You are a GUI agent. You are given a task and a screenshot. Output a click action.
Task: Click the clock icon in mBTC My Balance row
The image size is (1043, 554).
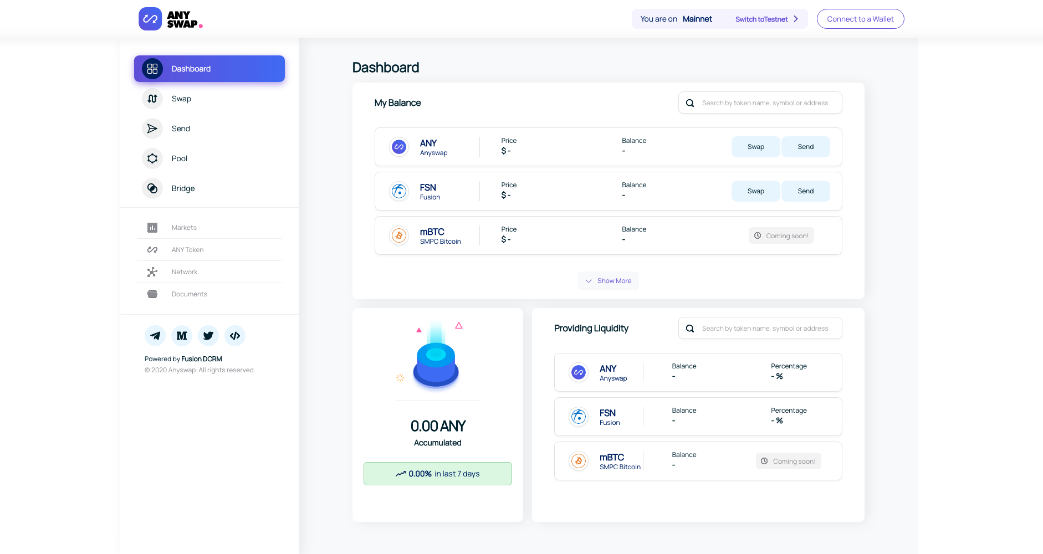click(758, 235)
